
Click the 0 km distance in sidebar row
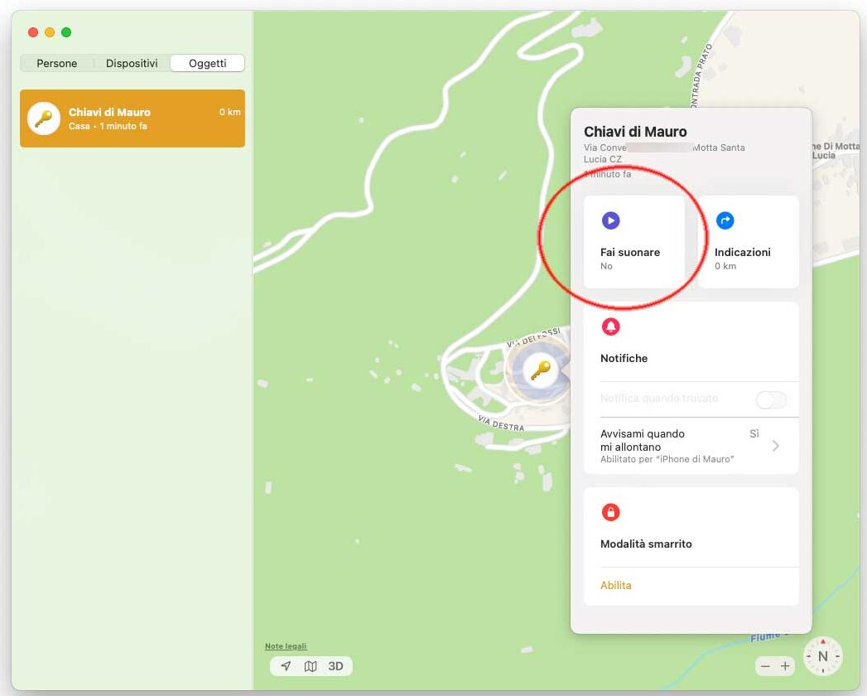(x=229, y=112)
